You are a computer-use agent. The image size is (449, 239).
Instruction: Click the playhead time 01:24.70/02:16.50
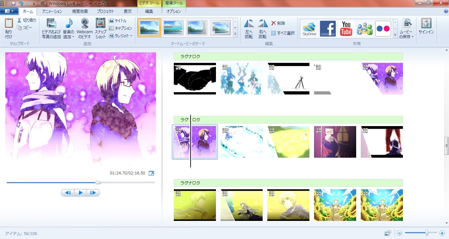(127, 173)
